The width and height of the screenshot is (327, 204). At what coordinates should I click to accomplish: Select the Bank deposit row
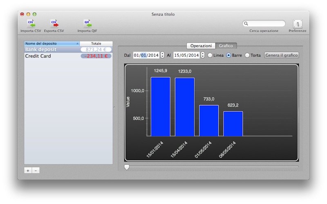click(x=68, y=49)
